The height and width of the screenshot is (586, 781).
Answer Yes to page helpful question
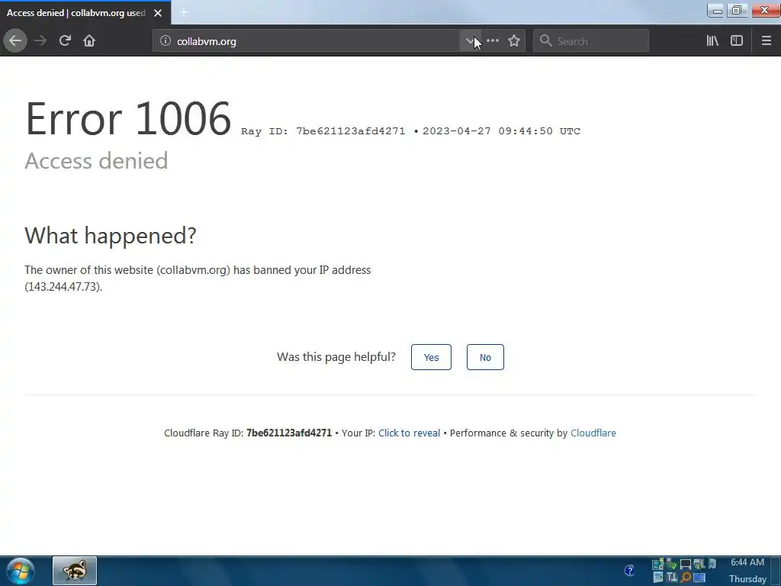tap(432, 357)
